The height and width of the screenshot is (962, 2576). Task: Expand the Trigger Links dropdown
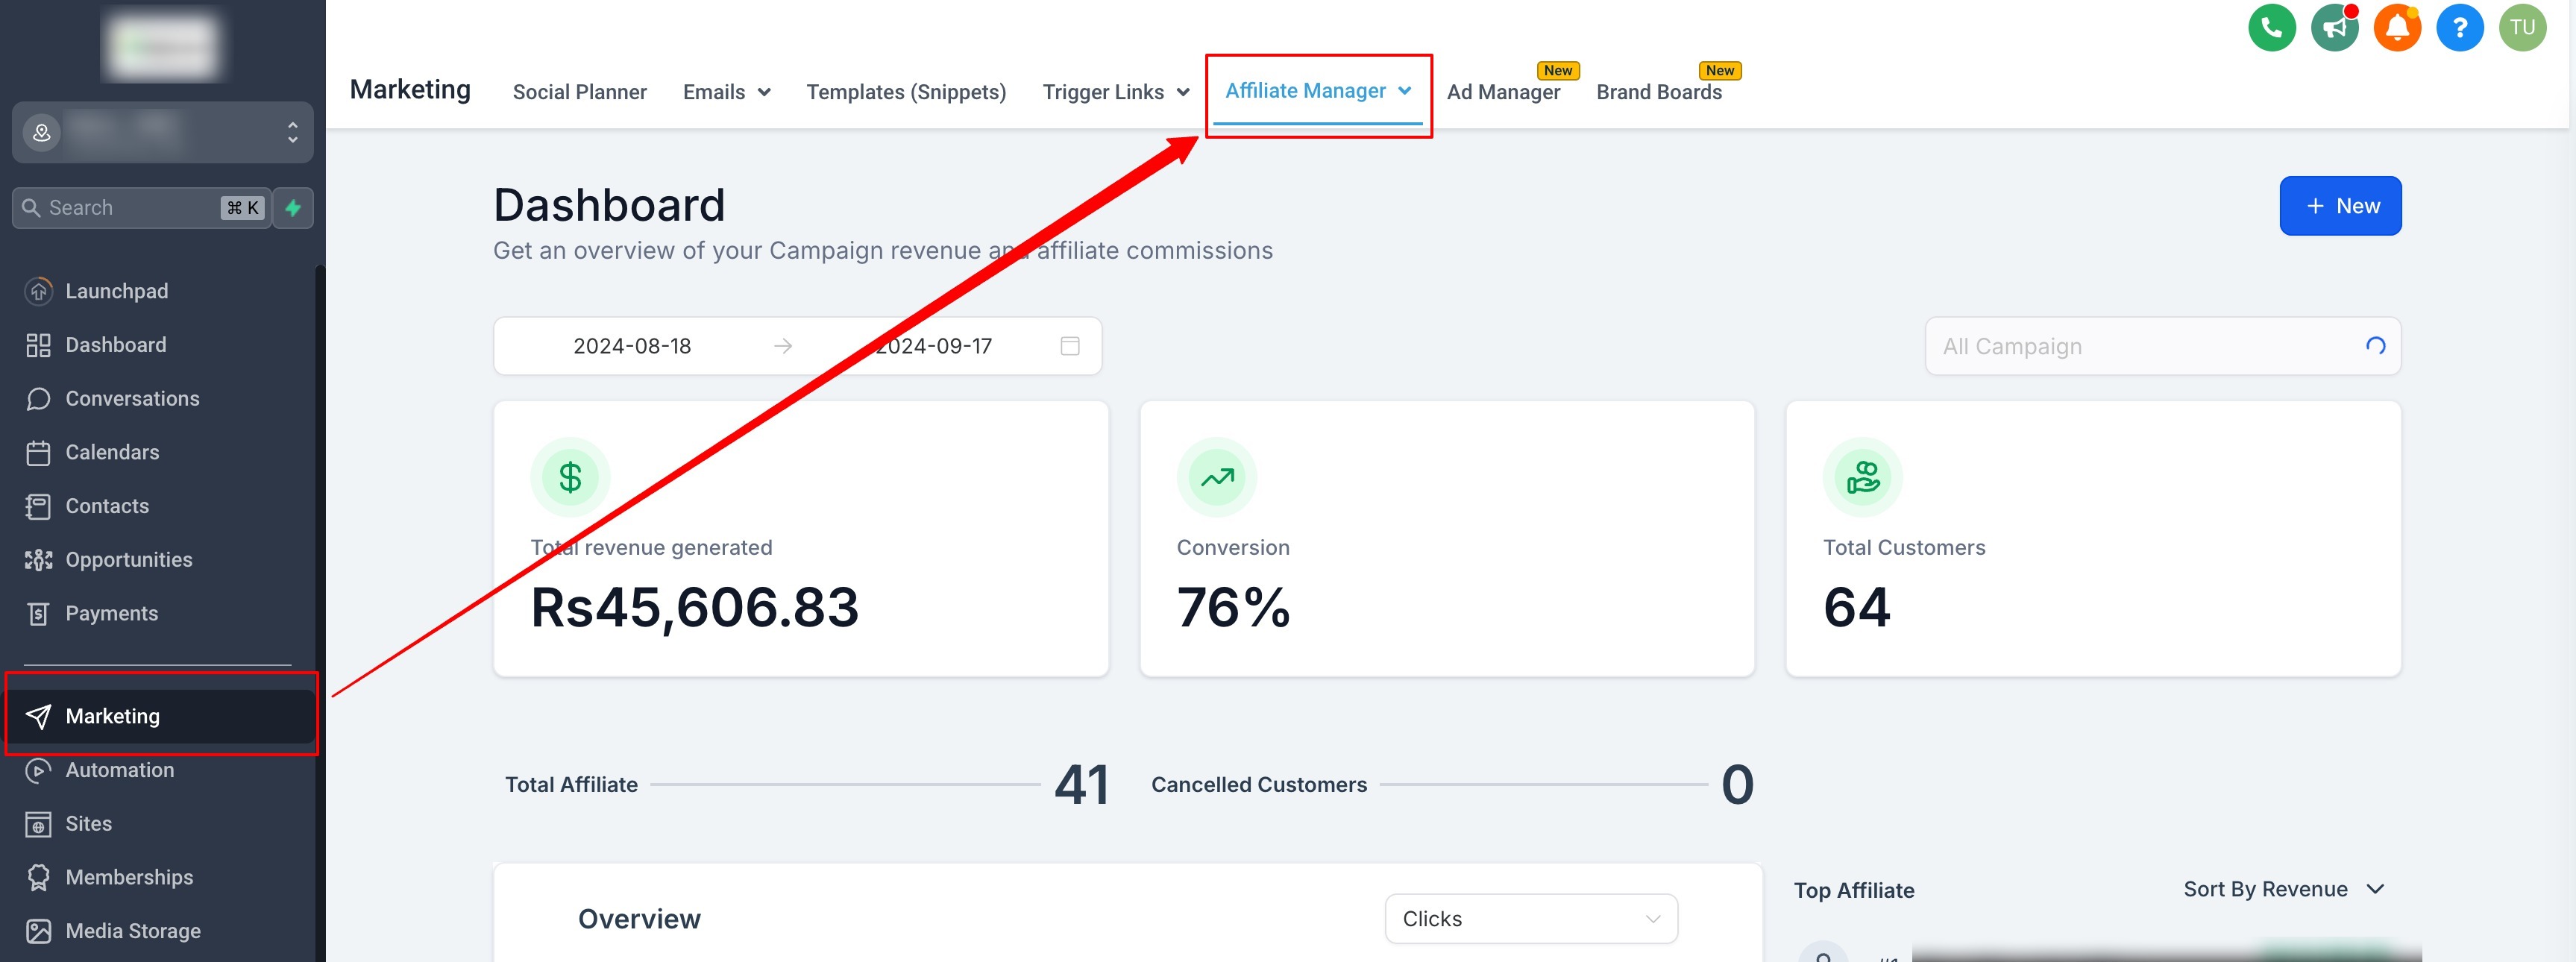(1115, 92)
